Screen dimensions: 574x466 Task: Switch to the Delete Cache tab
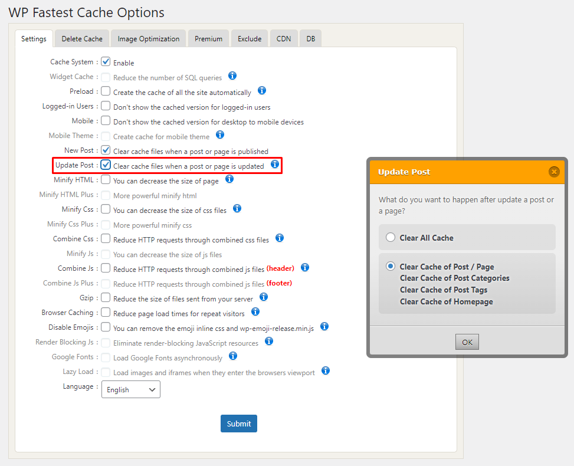click(x=82, y=39)
